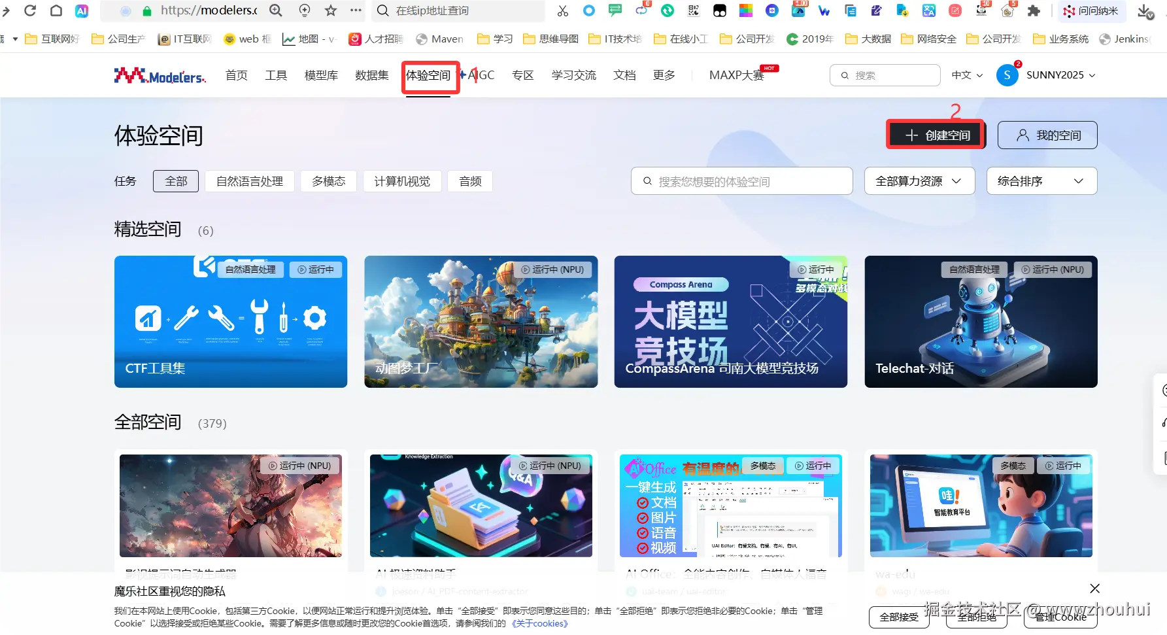This screenshot has width=1167, height=635.
Task: Go to the browser home page icon
Action: 56,10
